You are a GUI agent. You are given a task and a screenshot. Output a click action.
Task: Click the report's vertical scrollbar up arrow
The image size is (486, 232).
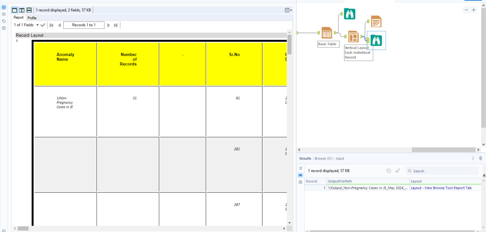pyautogui.click(x=289, y=32)
